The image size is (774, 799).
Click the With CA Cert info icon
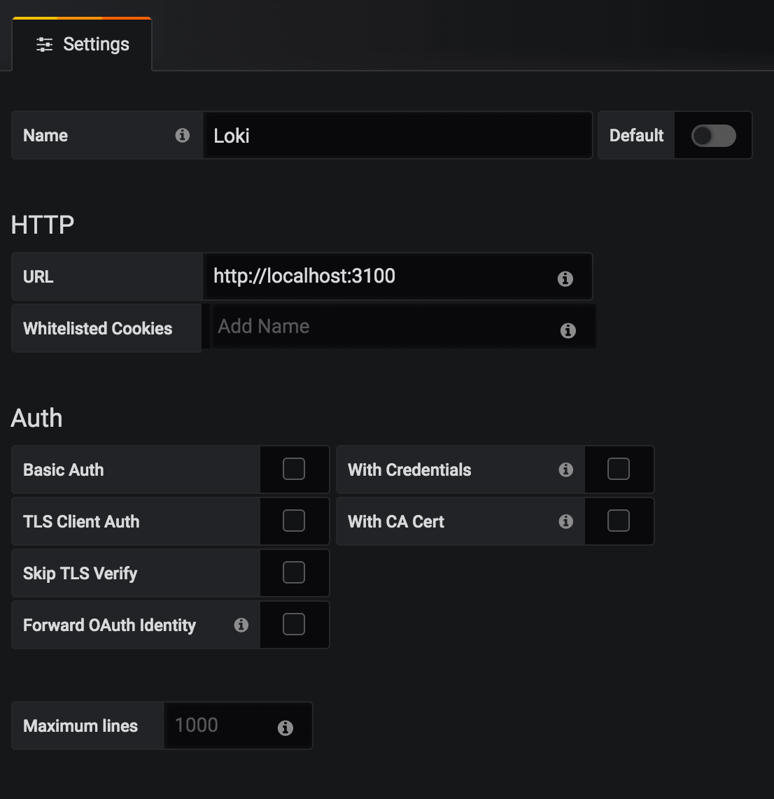[x=566, y=521]
